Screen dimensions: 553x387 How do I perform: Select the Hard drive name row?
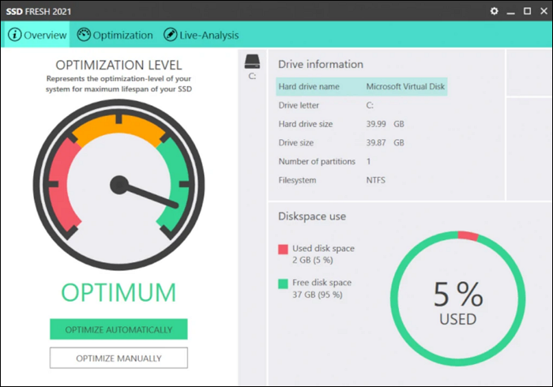tap(362, 86)
